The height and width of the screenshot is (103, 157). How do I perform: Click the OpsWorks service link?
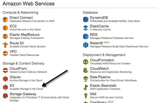(98, 102)
